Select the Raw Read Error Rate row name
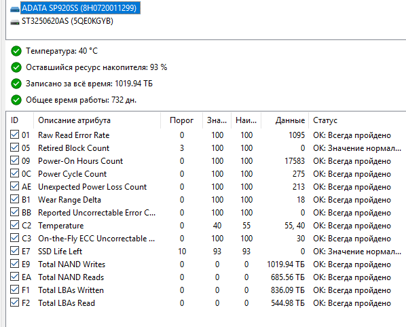The image size is (406, 327). 73,135
